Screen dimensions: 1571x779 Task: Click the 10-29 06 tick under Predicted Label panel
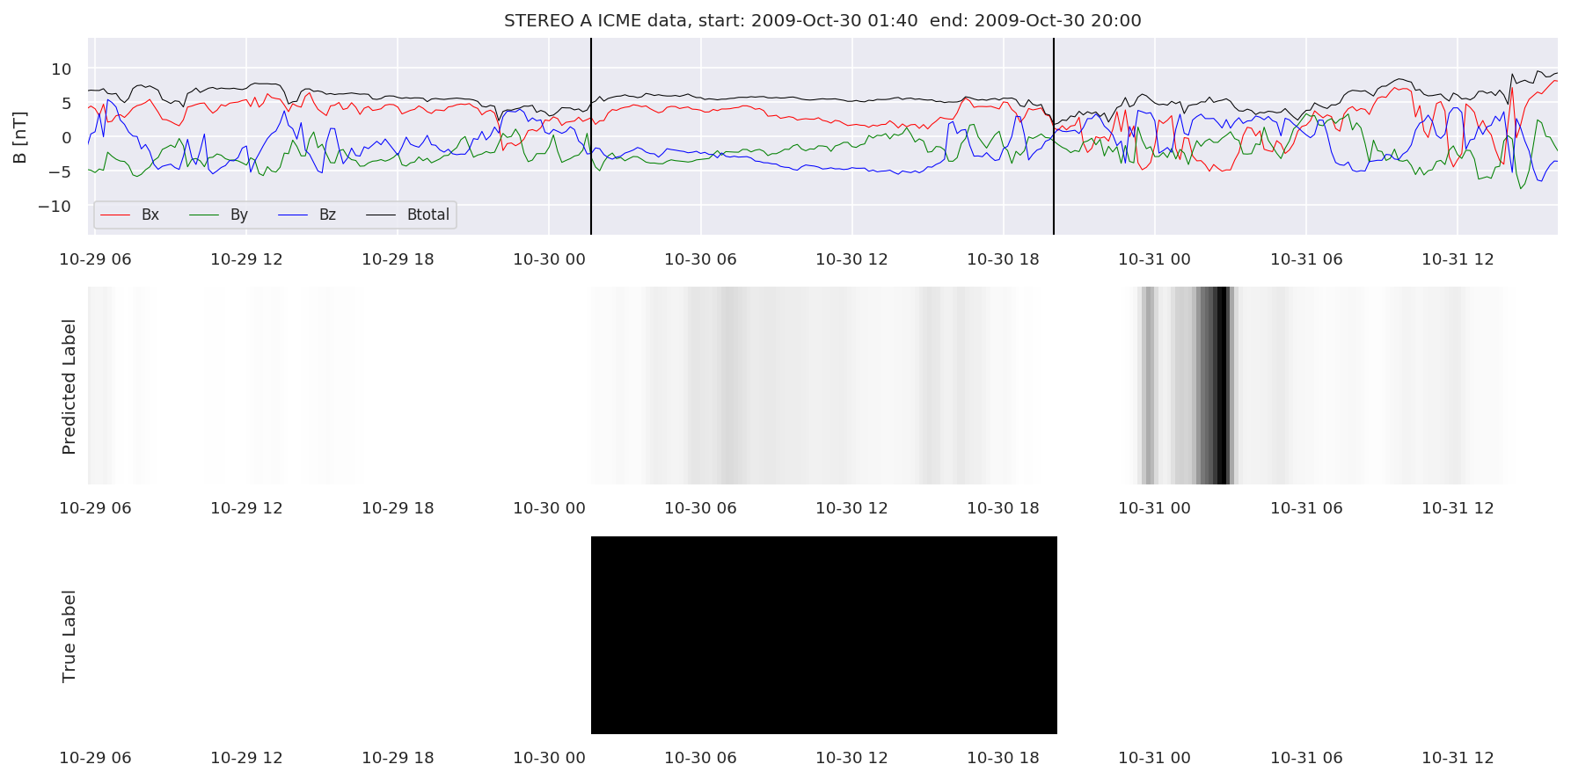(95, 508)
